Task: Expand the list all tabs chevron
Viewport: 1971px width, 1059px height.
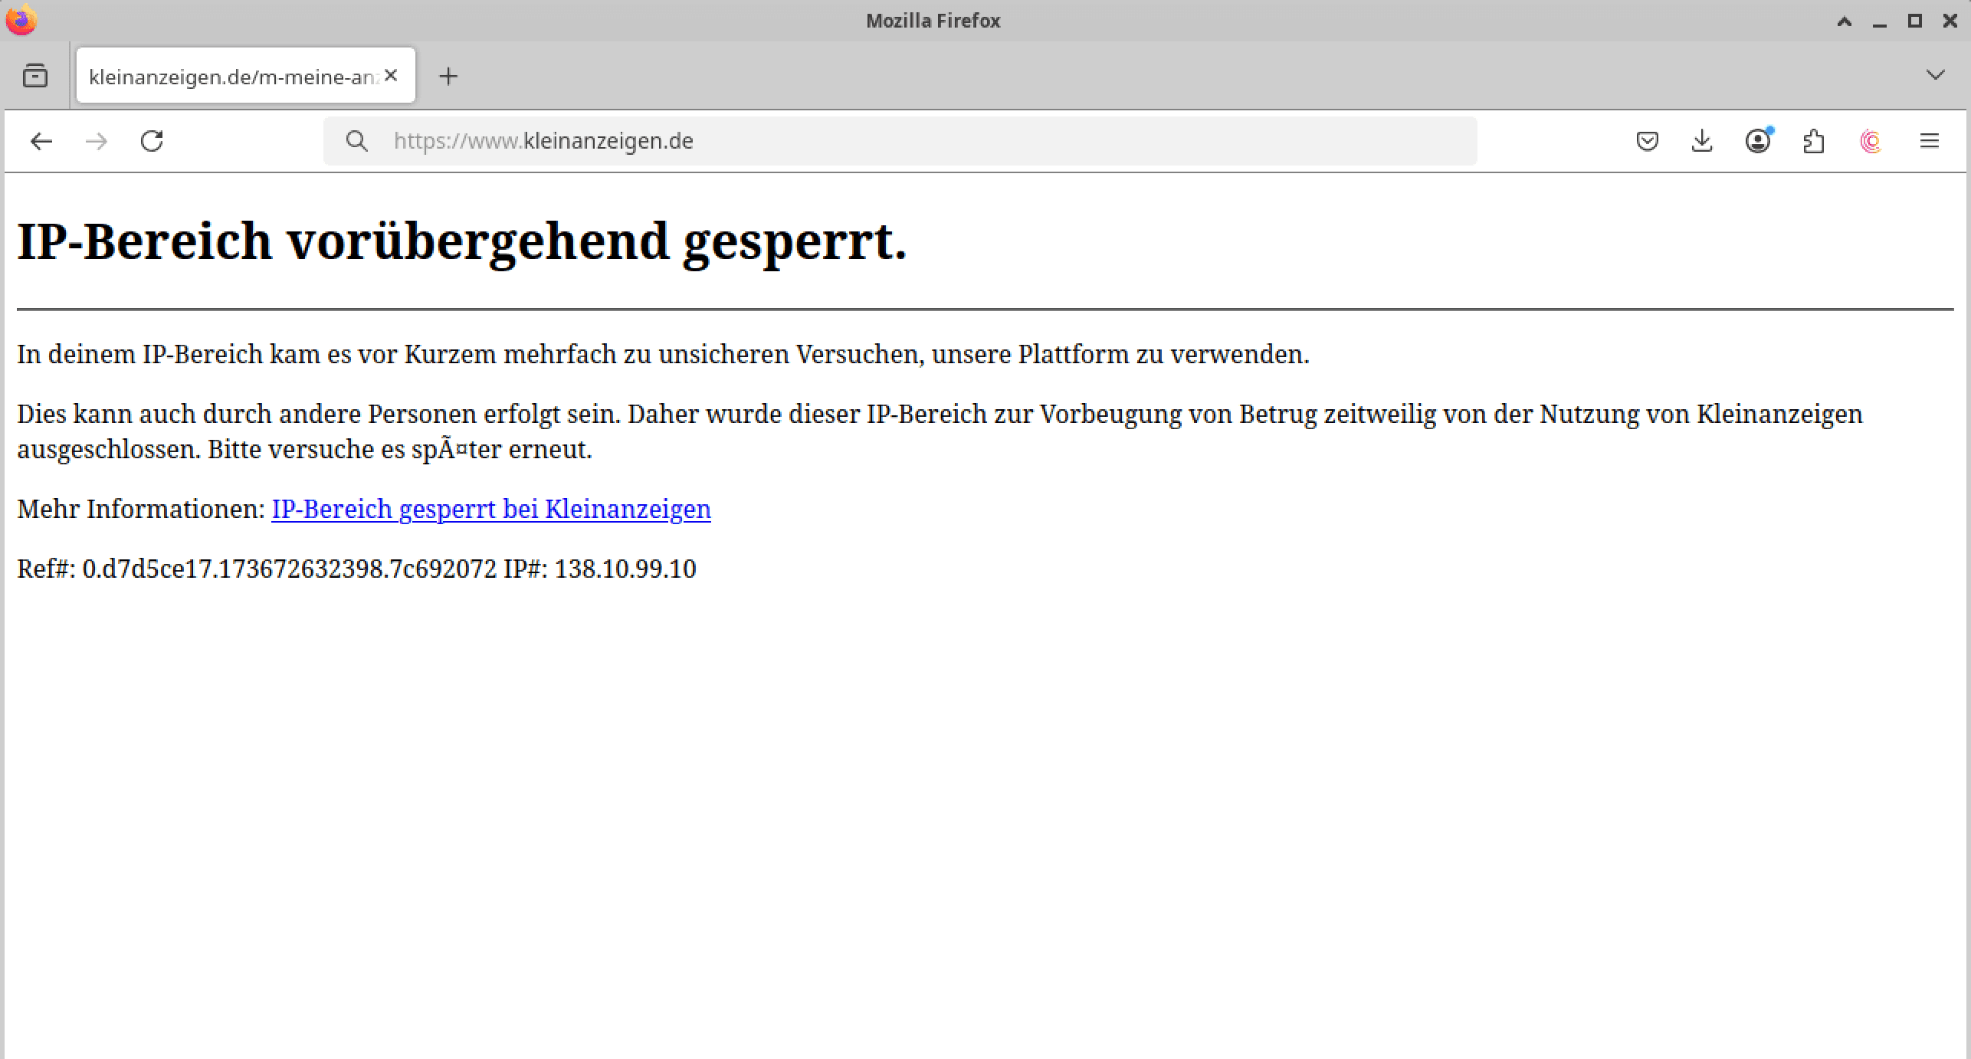Action: (x=1935, y=75)
